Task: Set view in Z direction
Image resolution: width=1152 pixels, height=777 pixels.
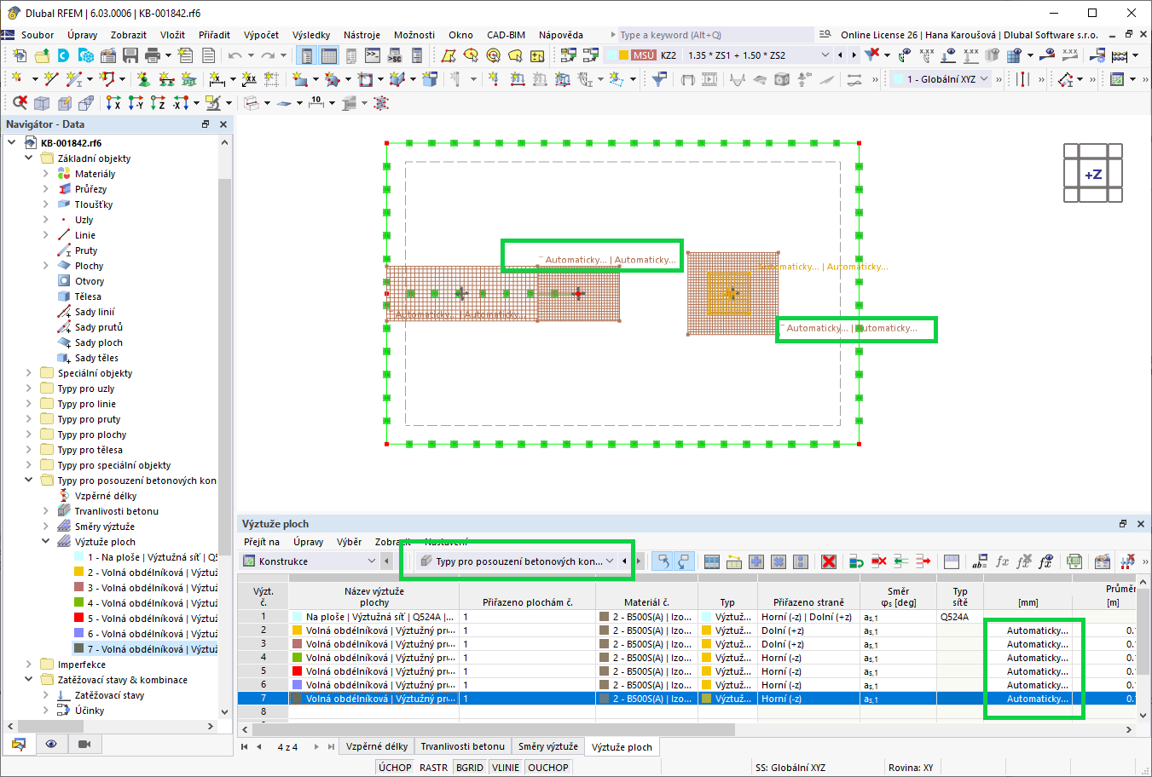Action: point(158,102)
